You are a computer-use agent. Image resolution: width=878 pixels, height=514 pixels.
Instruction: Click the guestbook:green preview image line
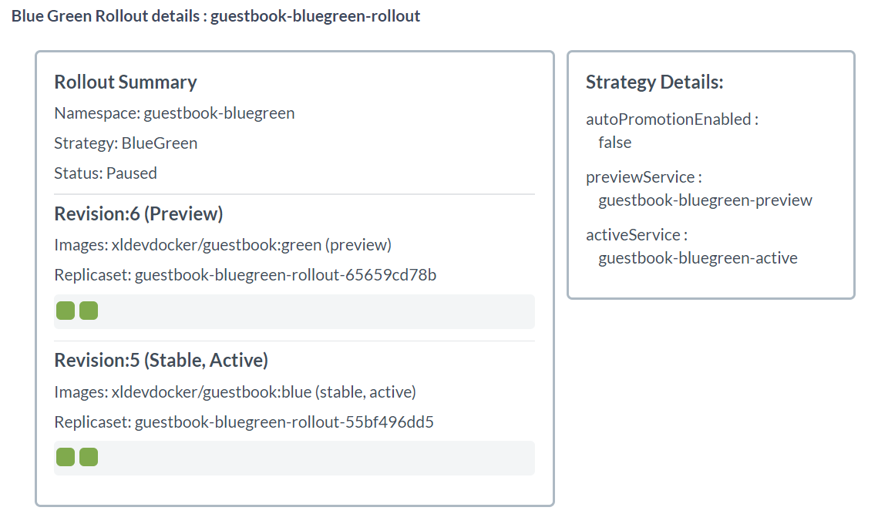[223, 245]
